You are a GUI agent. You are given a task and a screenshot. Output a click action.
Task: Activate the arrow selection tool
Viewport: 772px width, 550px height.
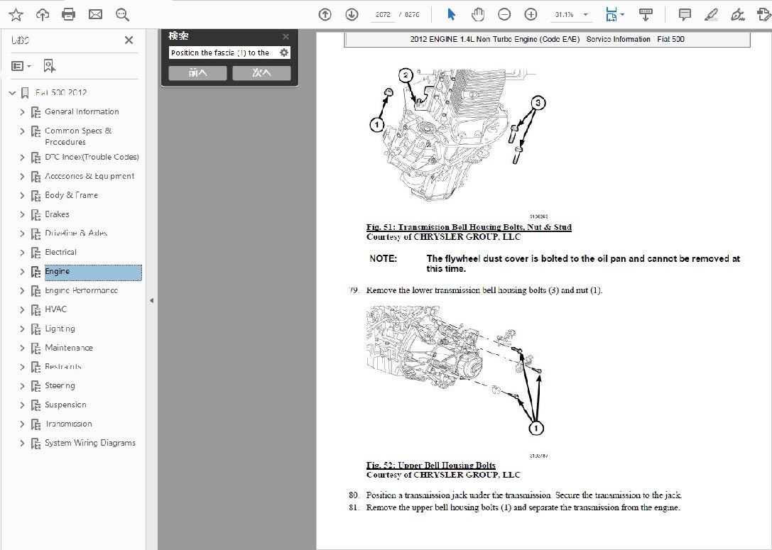click(x=451, y=14)
